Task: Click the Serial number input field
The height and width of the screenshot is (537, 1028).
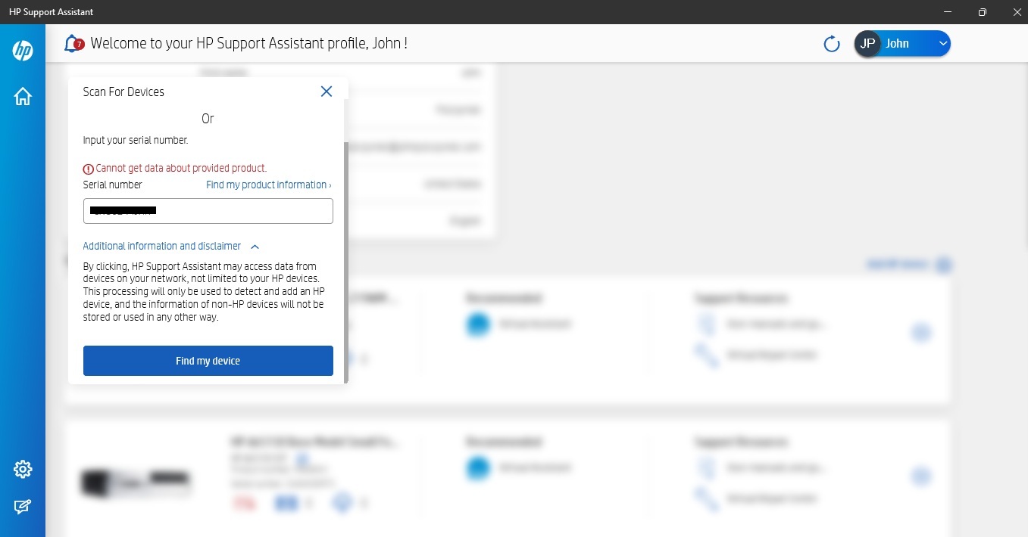Action: click(x=208, y=211)
